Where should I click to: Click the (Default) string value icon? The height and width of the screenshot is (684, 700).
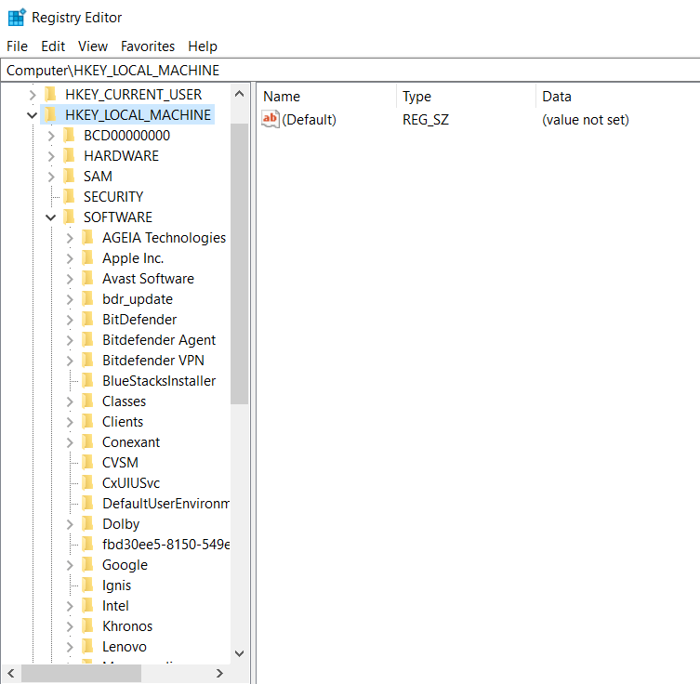(x=271, y=120)
